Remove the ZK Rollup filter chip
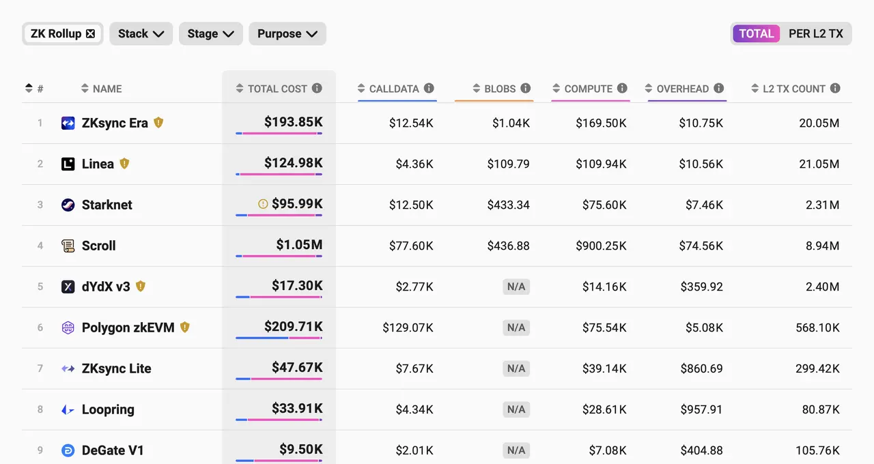 pos(91,33)
